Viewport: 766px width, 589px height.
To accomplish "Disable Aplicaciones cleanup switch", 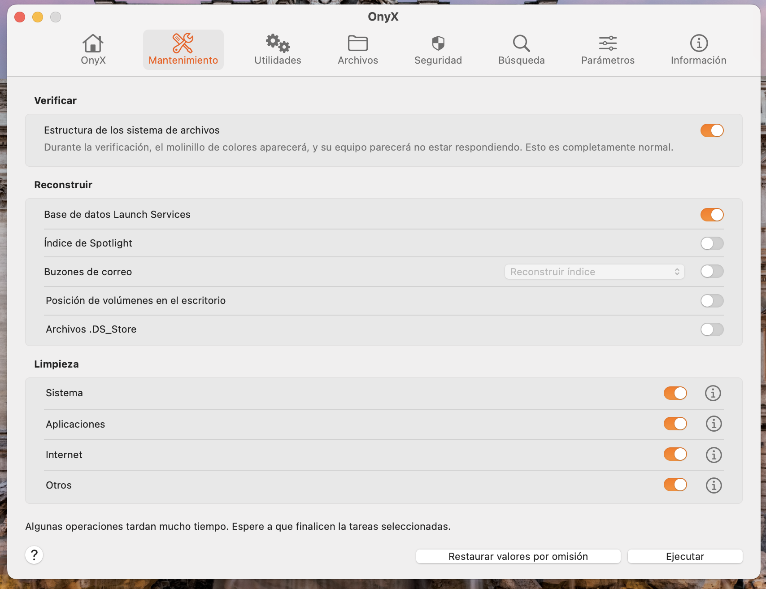I will click(675, 424).
